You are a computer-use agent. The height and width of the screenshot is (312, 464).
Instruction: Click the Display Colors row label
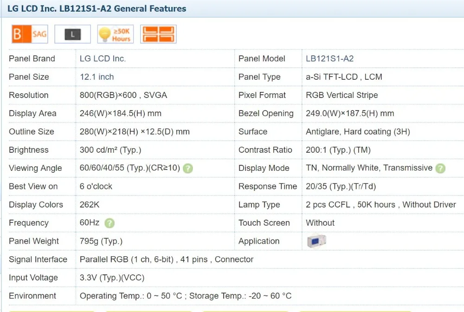[x=36, y=205]
